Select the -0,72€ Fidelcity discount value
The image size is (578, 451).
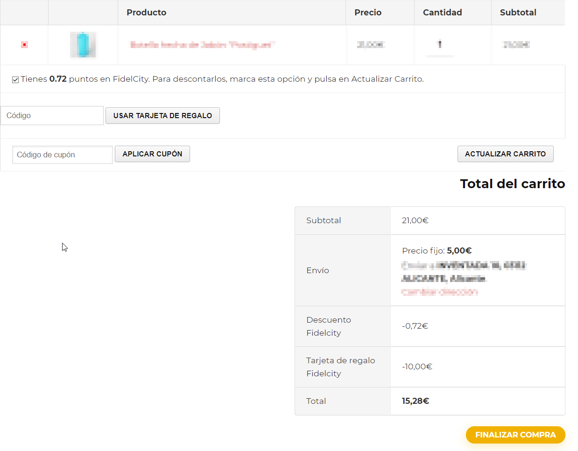pyautogui.click(x=415, y=326)
